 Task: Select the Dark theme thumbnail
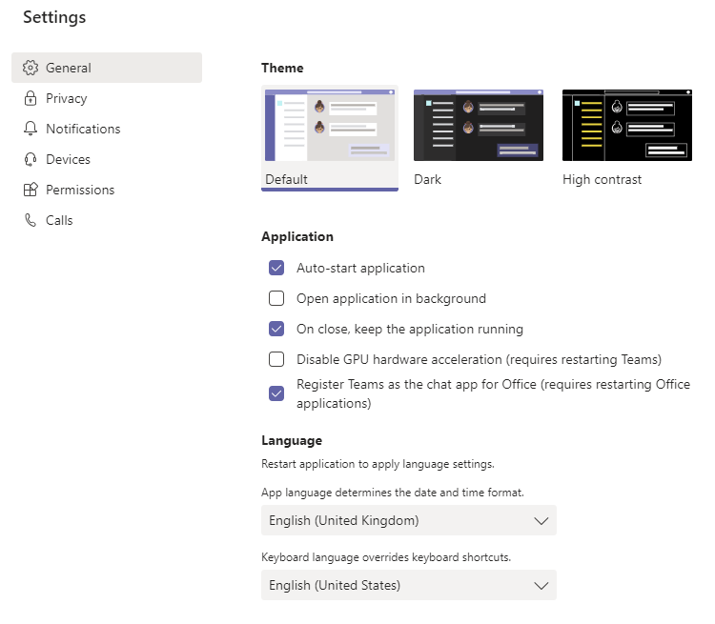tap(478, 126)
